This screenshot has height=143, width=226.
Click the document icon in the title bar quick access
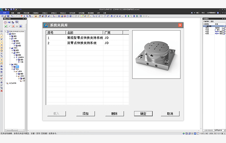click(6, 10)
